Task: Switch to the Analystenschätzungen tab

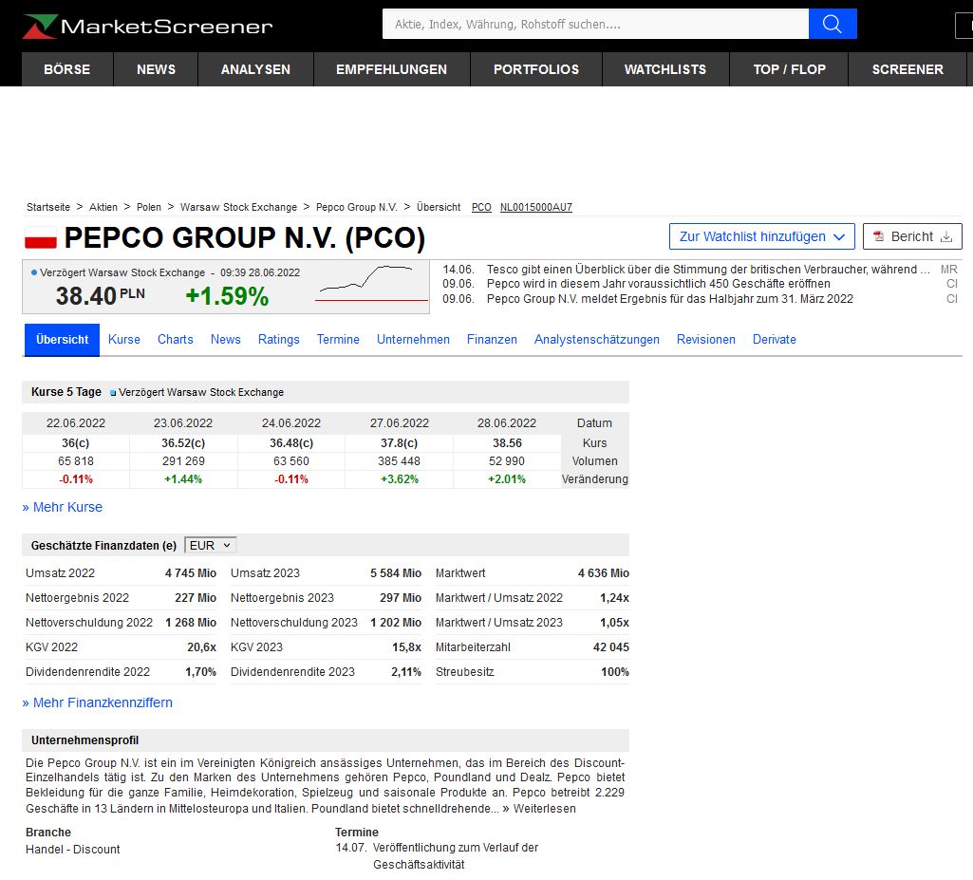Action: click(597, 340)
